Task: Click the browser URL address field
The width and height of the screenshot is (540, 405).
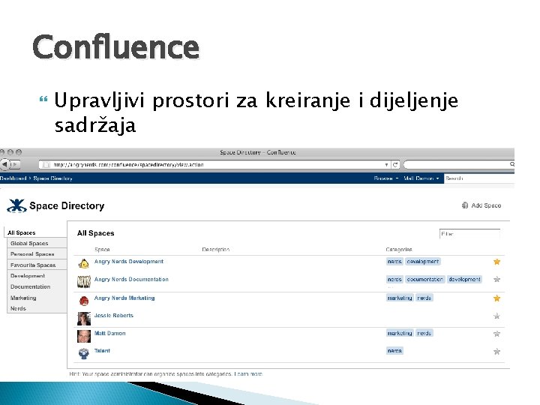Action: 215,164
